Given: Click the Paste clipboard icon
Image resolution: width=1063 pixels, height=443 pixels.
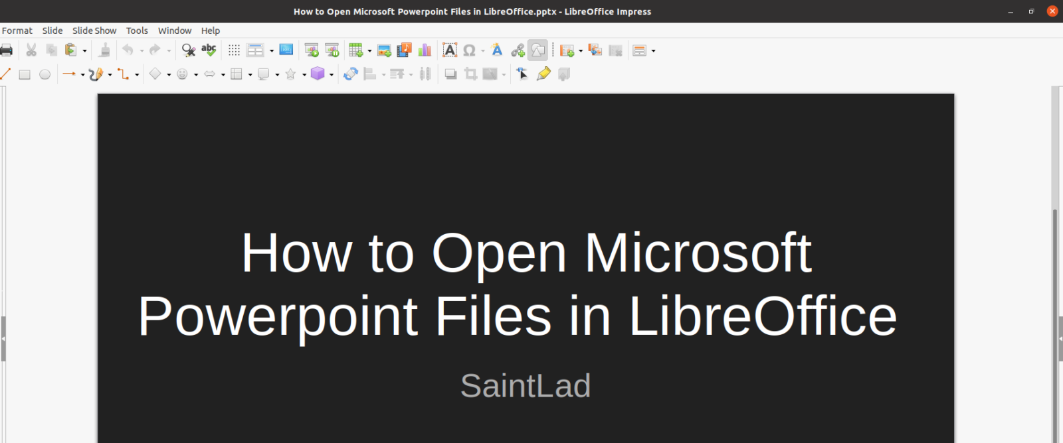Looking at the screenshot, I should 70,50.
